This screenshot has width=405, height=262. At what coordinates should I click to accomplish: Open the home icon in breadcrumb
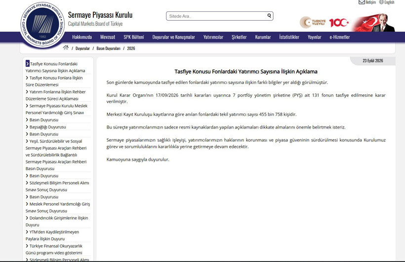(x=66, y=47)
